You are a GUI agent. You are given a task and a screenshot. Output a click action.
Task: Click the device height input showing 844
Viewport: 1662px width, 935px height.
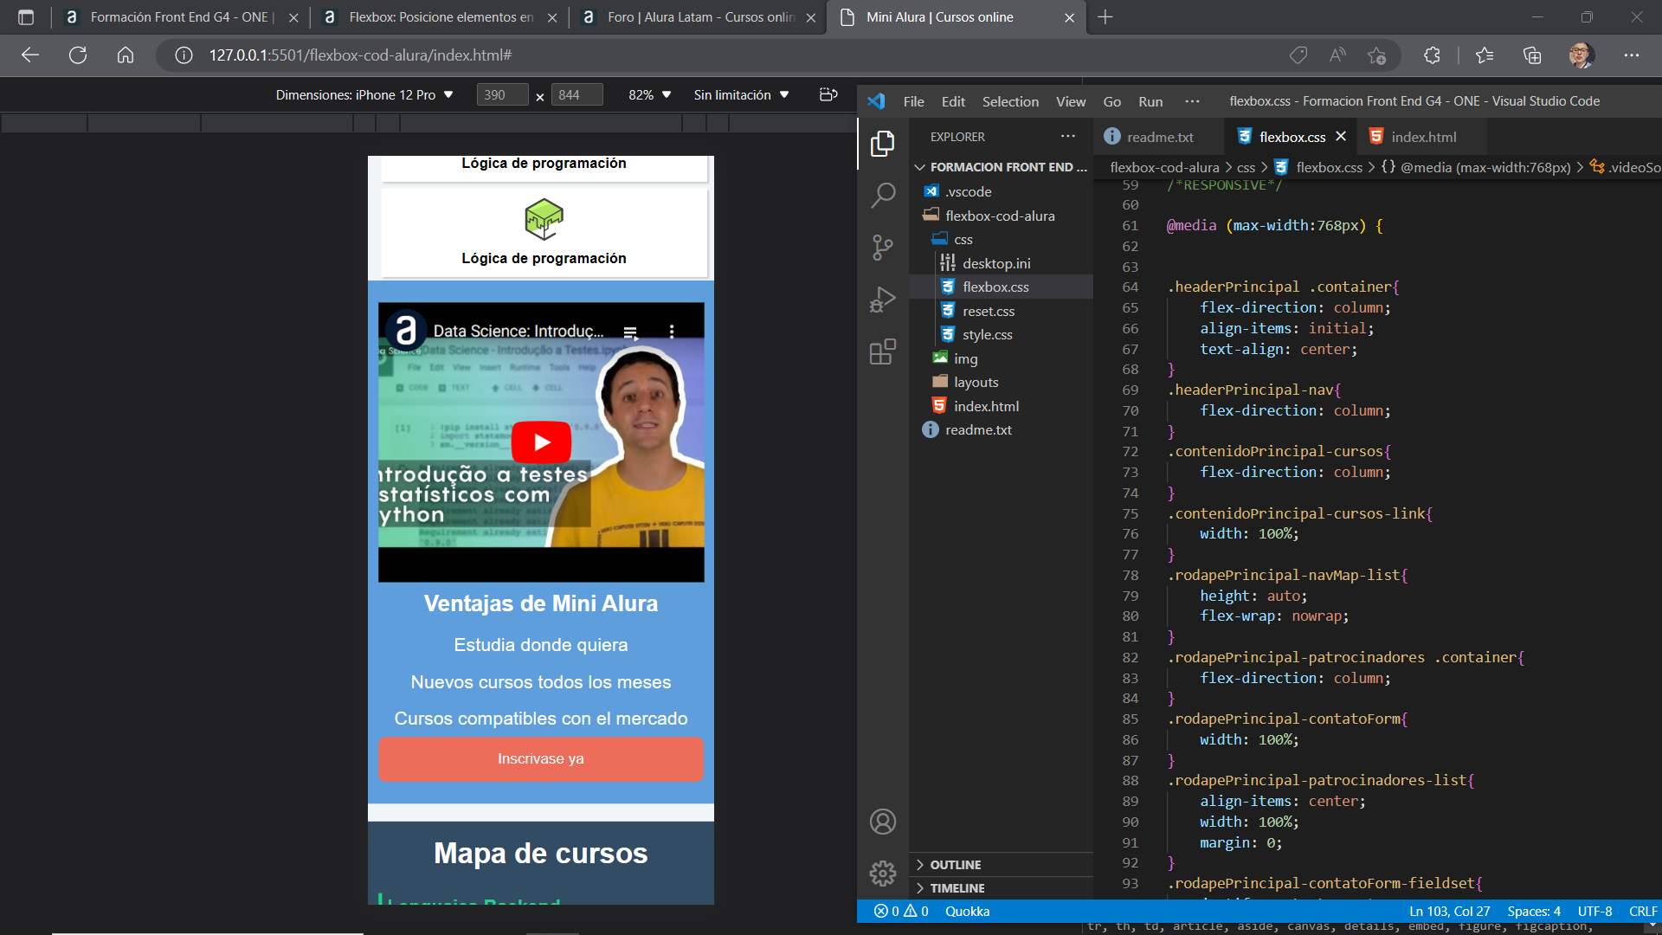click(x=577, y=95)
